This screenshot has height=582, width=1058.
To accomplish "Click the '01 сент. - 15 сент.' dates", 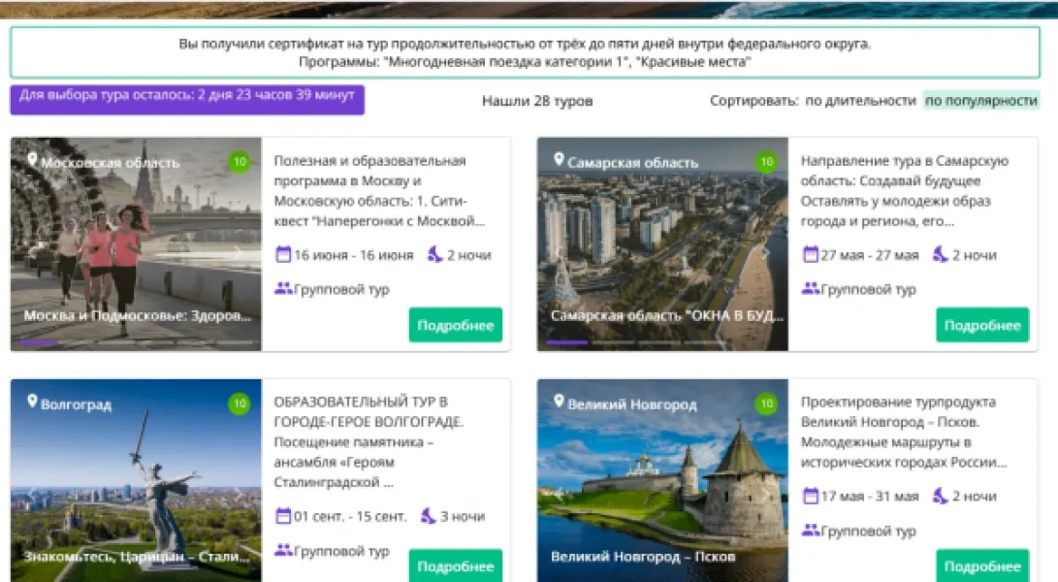I will pyautogui.click(x=350, y=516).
